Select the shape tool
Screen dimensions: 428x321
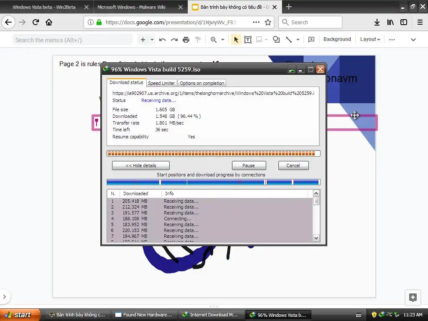click(x=276, y=40)
